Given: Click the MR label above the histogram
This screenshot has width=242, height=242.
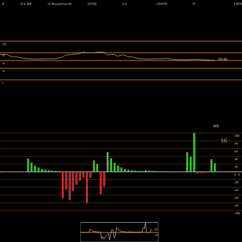Looking at the screenshot, I should click(216, 126).
